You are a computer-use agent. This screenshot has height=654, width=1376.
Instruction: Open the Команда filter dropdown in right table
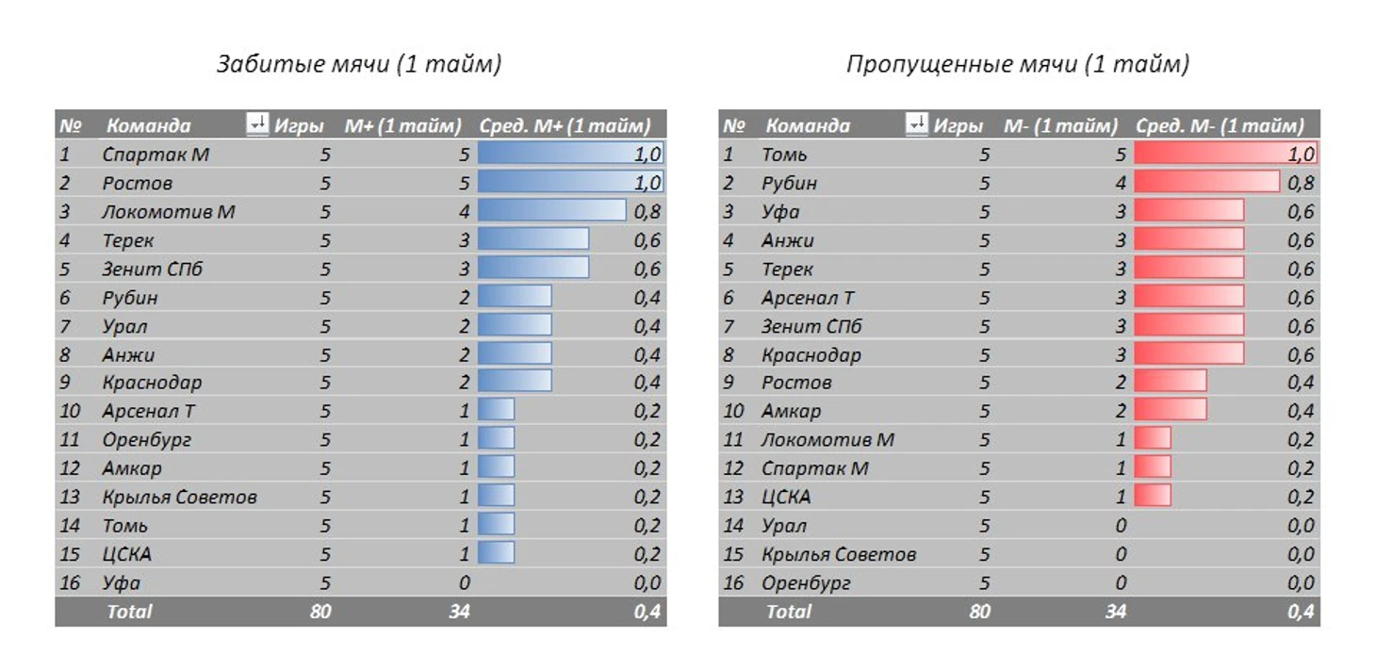(916, 124)
